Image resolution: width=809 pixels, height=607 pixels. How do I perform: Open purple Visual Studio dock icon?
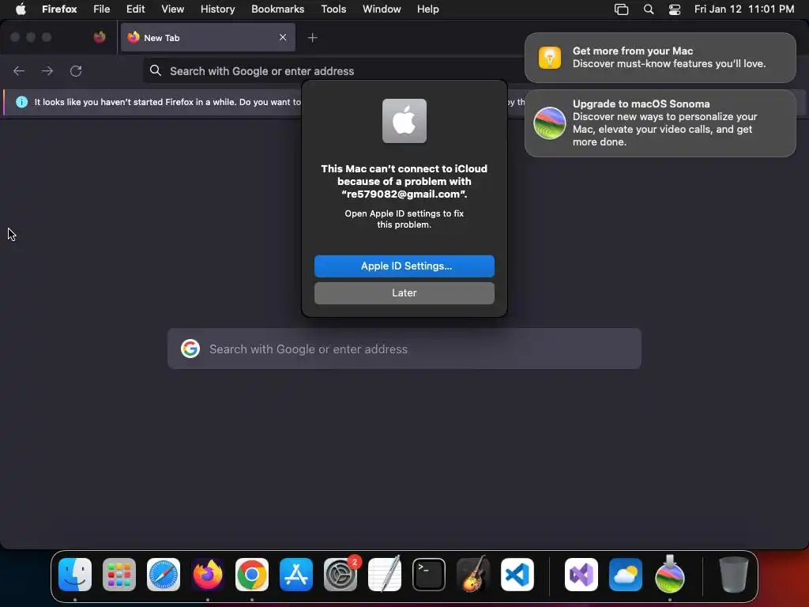click(x=581, y=575)
